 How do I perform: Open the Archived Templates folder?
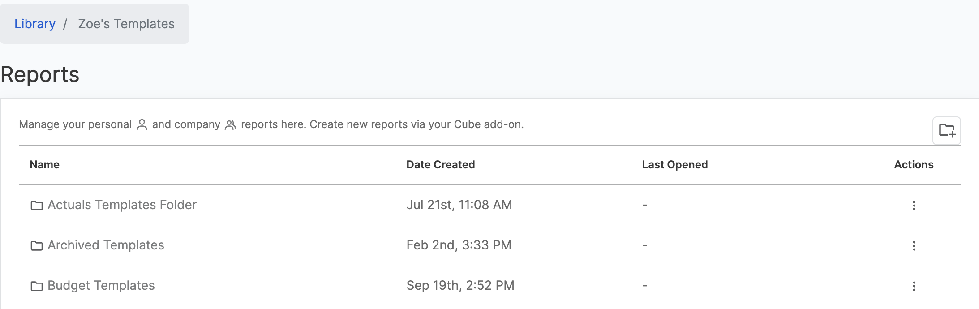(x=106, y=245)
